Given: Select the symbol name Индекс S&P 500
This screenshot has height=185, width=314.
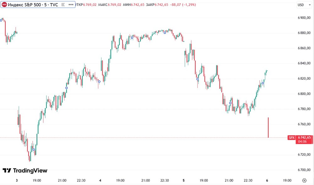Looking at the screenshot, I should click(24, 5).
